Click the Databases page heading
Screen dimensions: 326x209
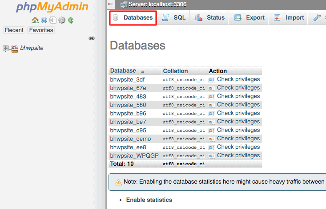point(137,45)
